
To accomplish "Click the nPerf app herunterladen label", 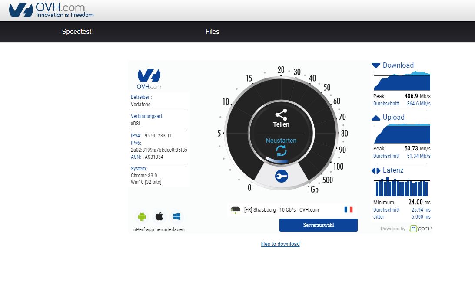I will (x=159, y=229).
